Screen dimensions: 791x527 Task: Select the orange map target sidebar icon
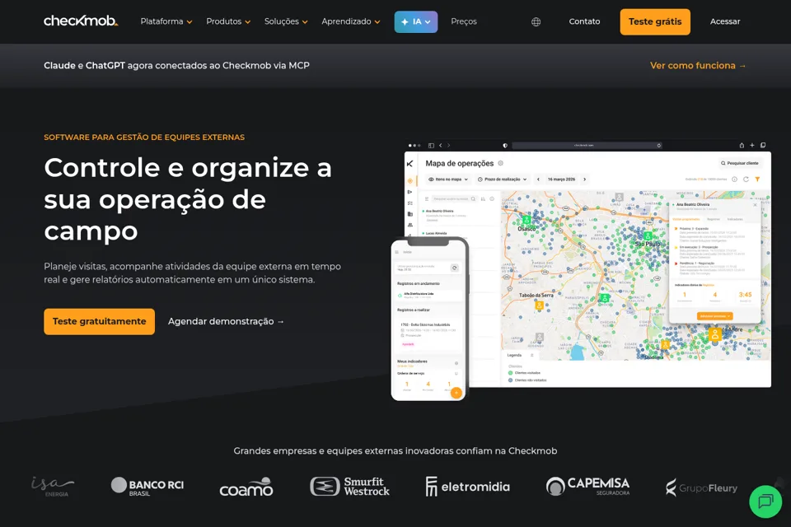[x=410, y=180]
